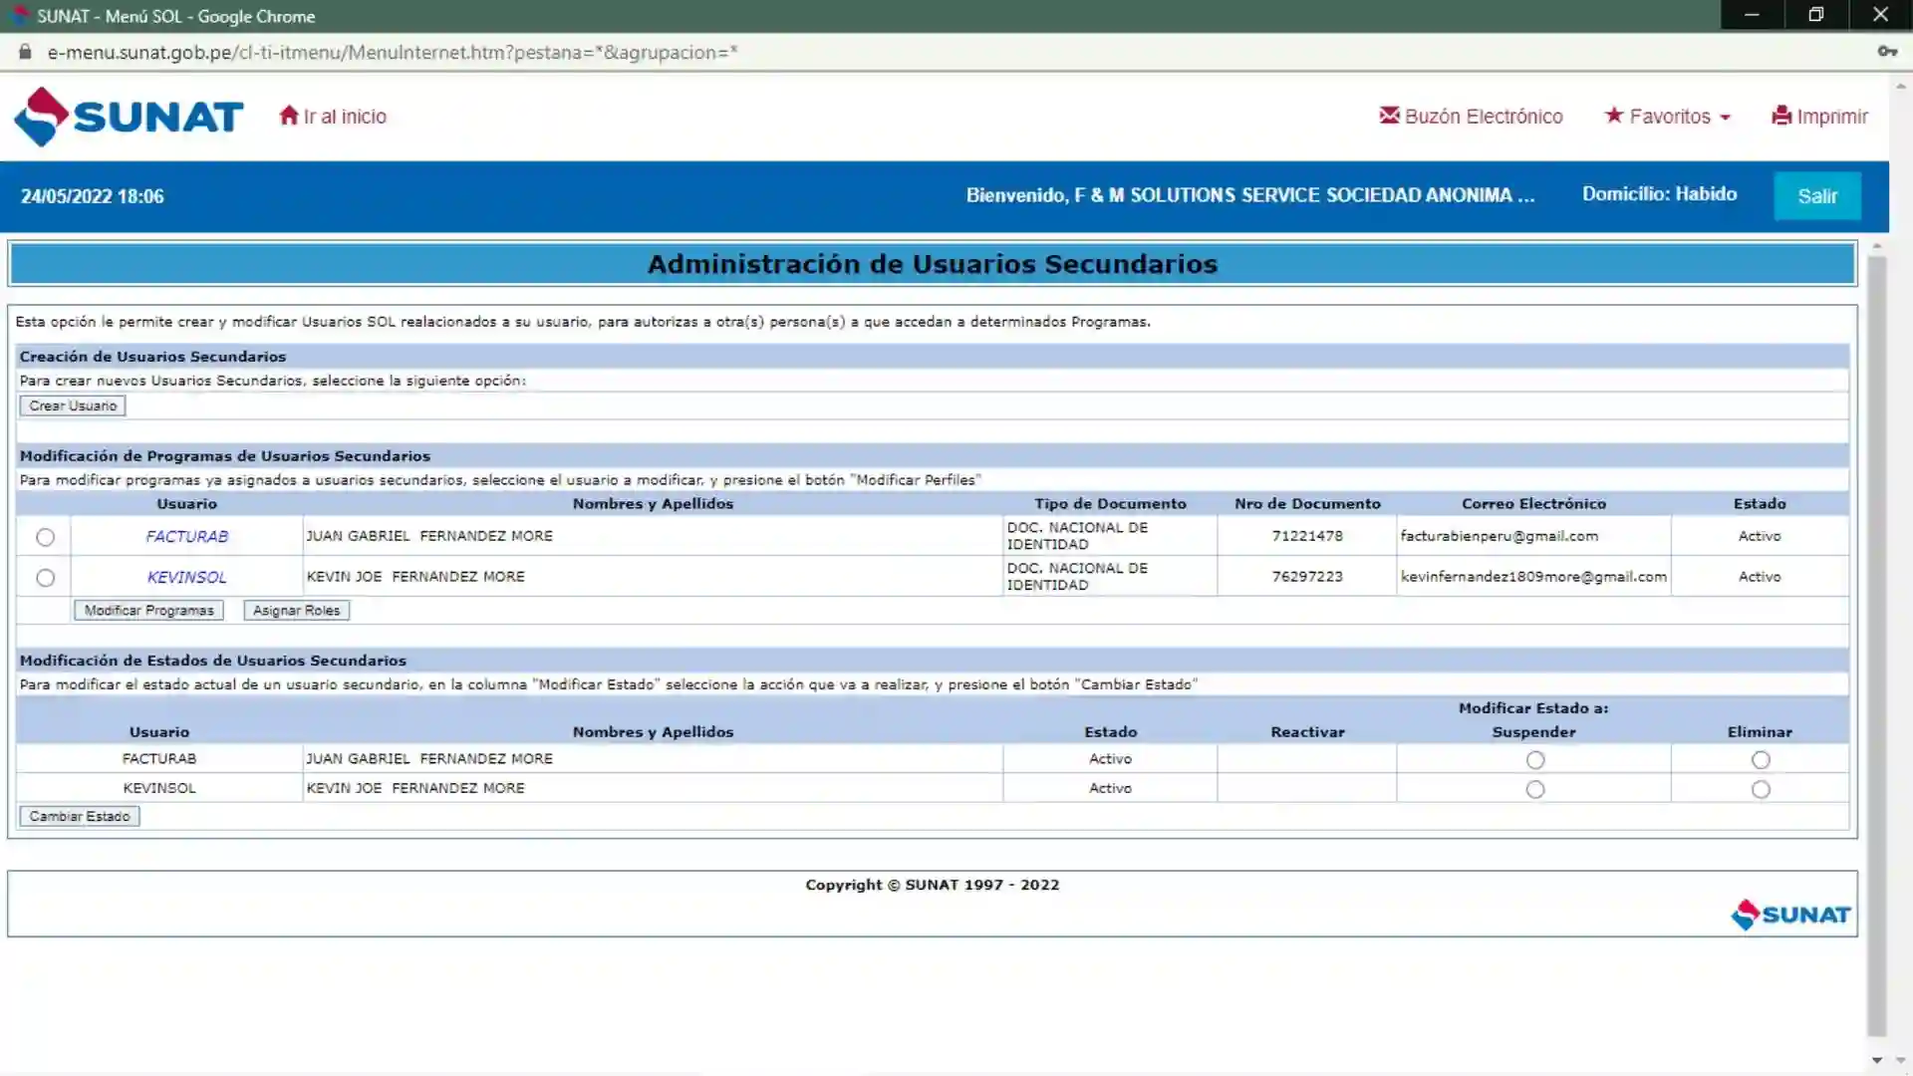This screenshot has height=1076, width=1913.
Task: Click the Salir button
Action: (1816, 196)
